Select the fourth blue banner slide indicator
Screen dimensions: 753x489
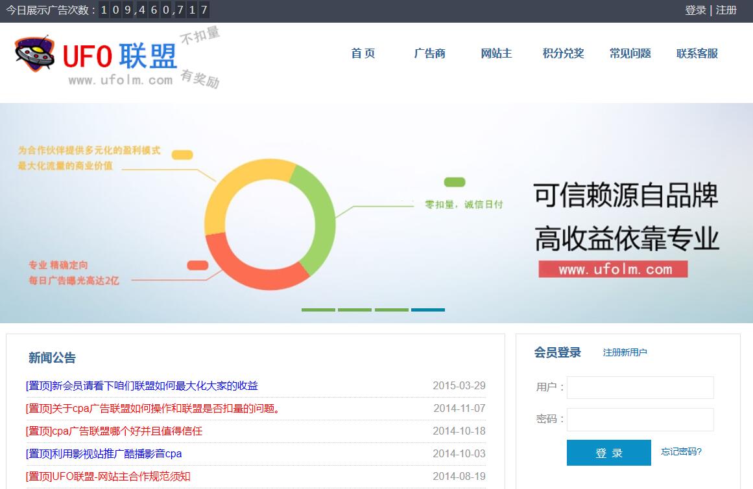pos(428,310)
